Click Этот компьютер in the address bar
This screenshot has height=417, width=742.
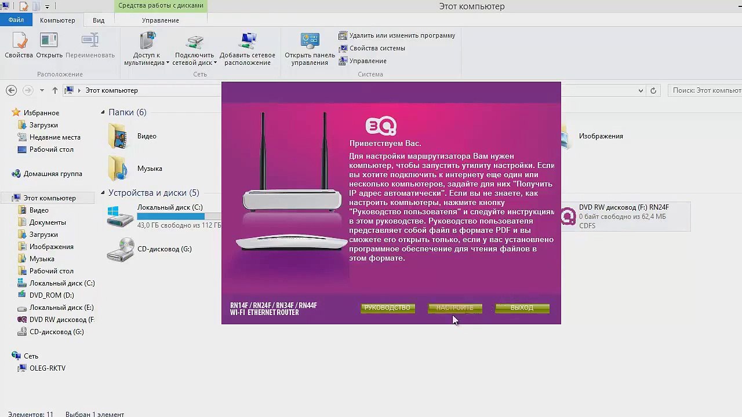click(x=111, y=90)
